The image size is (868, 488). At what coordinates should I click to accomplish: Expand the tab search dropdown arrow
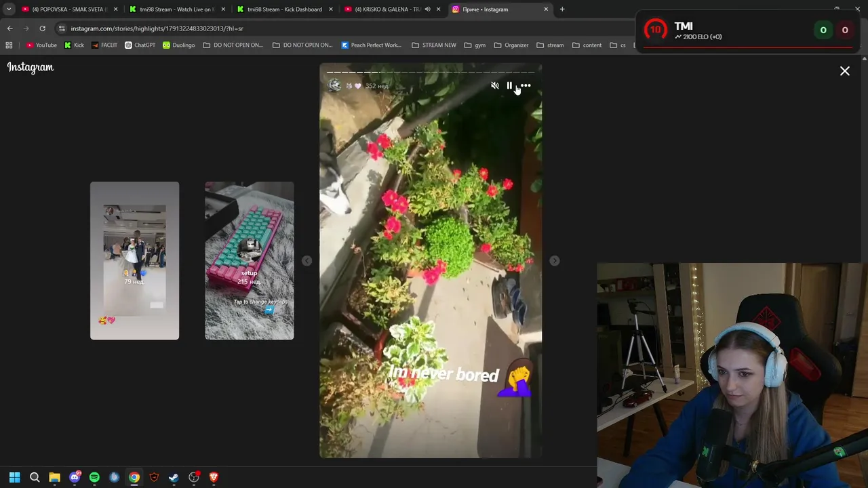tap(9, 9)
